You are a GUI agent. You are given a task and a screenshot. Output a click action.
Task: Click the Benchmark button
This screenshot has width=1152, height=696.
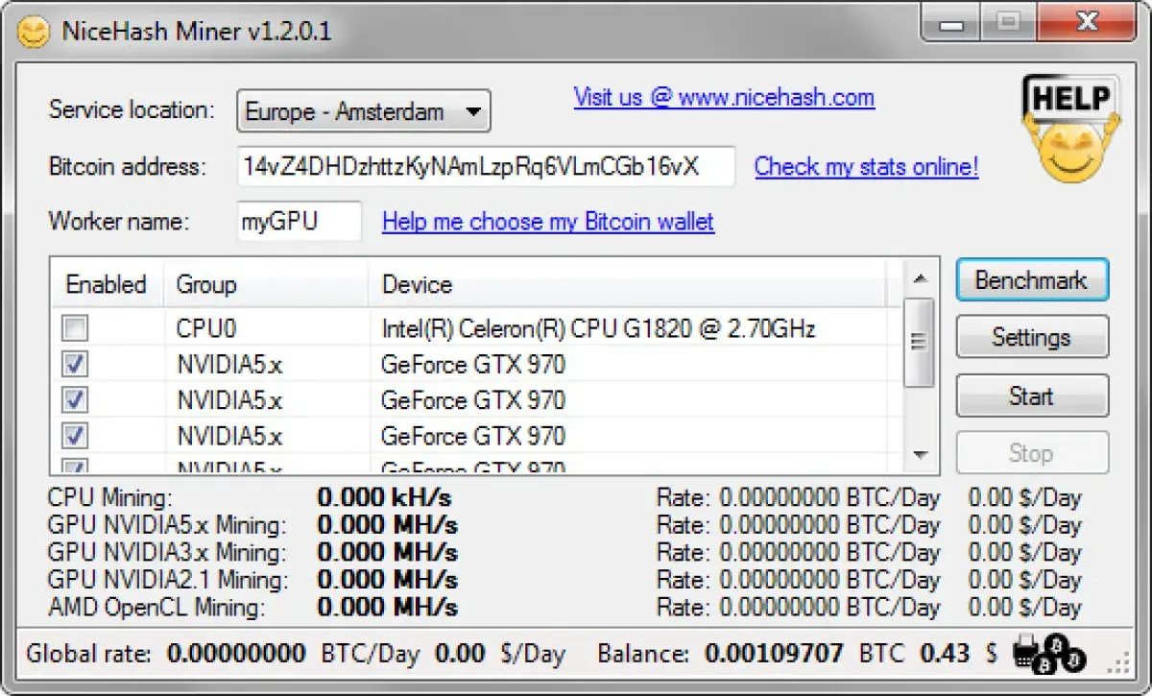click(1032, 280)
